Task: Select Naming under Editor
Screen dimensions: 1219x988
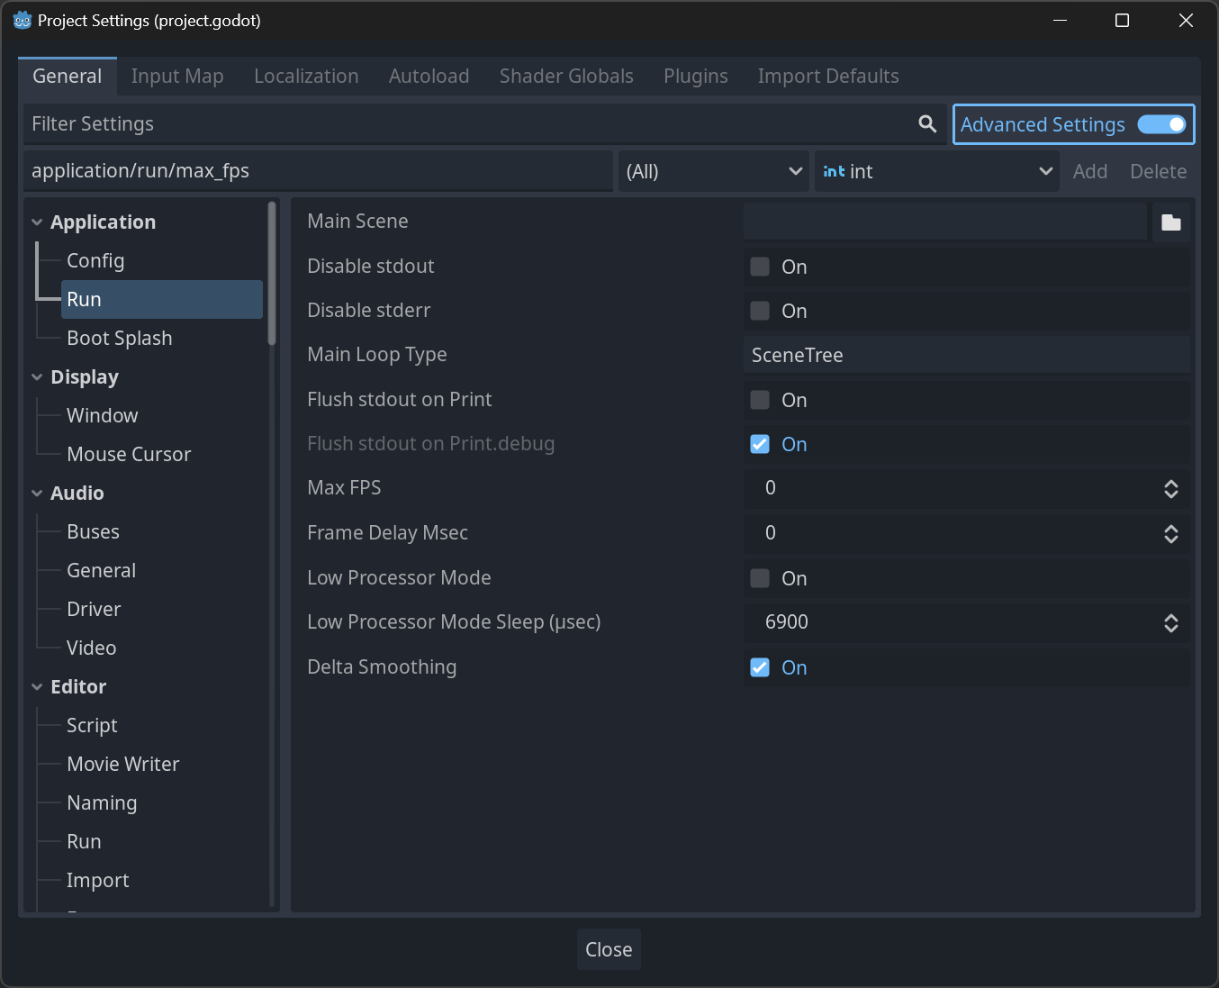Action: click(102, 803)
